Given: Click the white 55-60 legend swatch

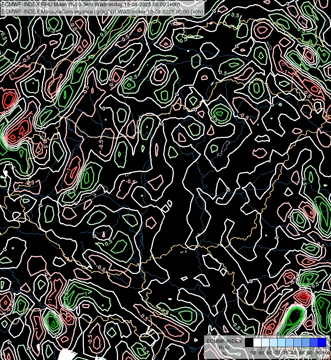Looking at the screenshot, I should point(257,343).
